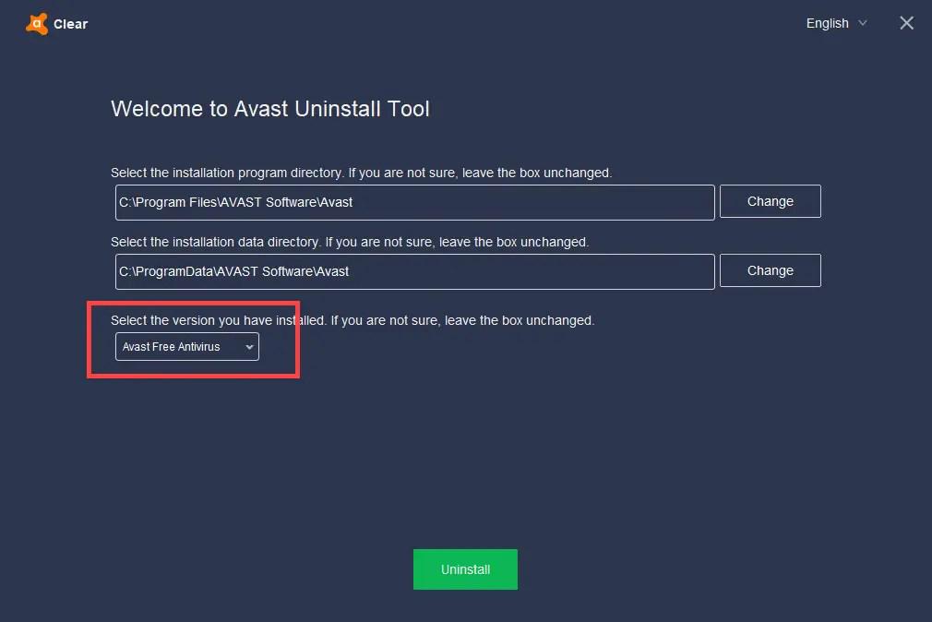The image size is (932, 622).
Task: Open the English language dropdown
Action: tap(836, 23)
